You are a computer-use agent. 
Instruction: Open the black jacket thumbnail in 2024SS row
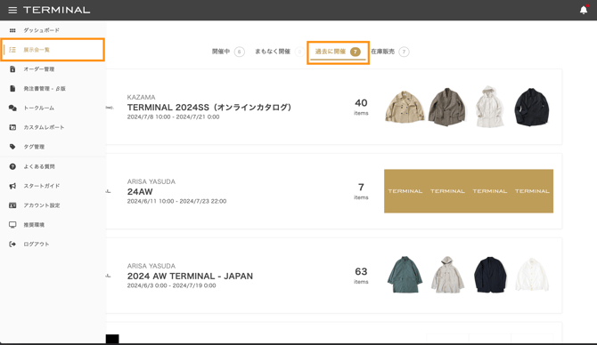[x=532, y=107]
